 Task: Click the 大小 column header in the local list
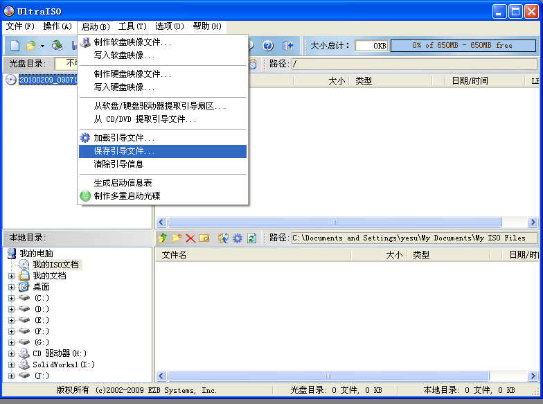click(x=380, y=255)
